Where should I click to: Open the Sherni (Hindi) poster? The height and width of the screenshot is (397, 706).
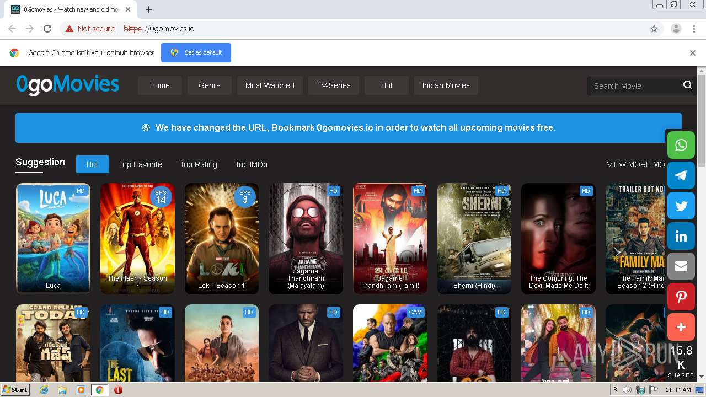474,238
